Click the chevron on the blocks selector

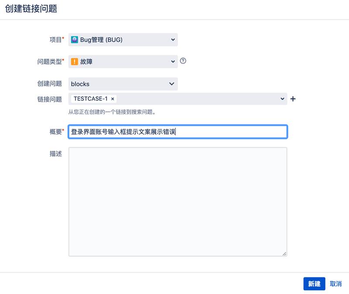(172, 84)
